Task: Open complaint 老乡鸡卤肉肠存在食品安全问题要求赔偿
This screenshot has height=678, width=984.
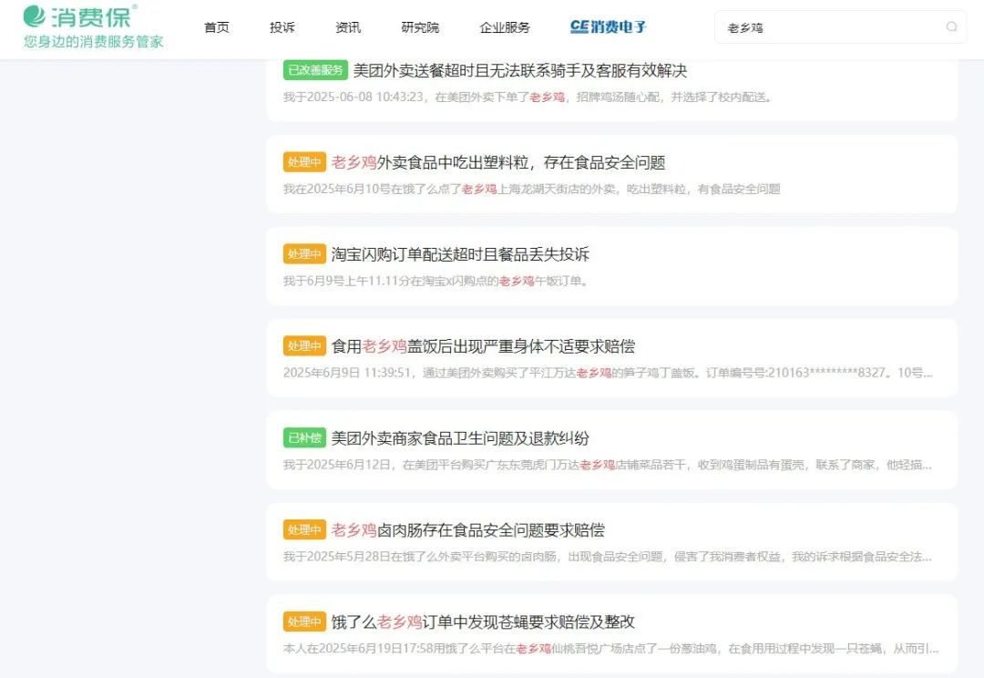Action: 467,529
